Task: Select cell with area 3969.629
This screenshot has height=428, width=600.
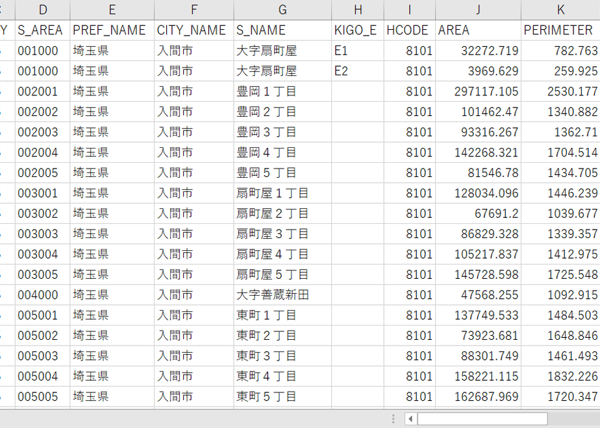Action: tap(478, 71)
